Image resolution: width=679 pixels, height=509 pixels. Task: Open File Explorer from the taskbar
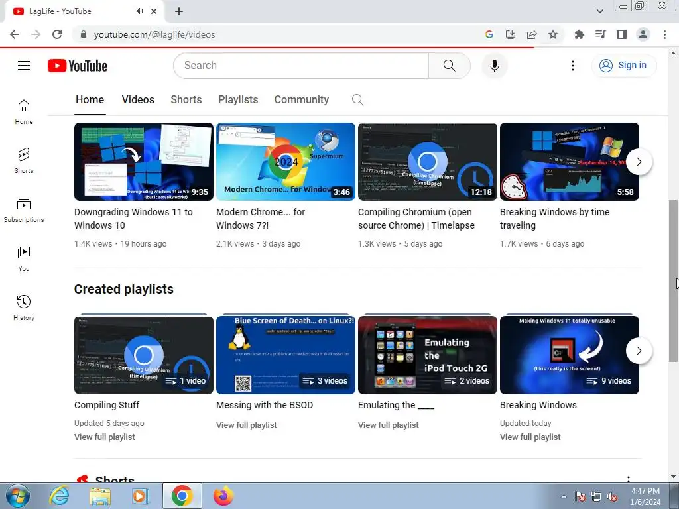(100, 496)
